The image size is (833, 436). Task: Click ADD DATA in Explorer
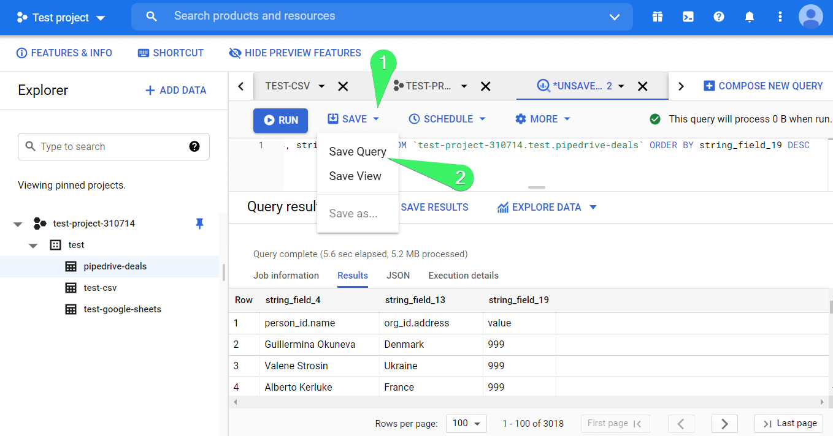[x=175, y=91]
